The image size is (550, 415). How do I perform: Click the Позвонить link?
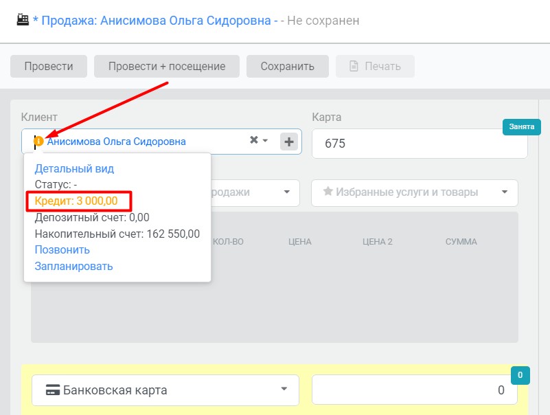point(62,250)
